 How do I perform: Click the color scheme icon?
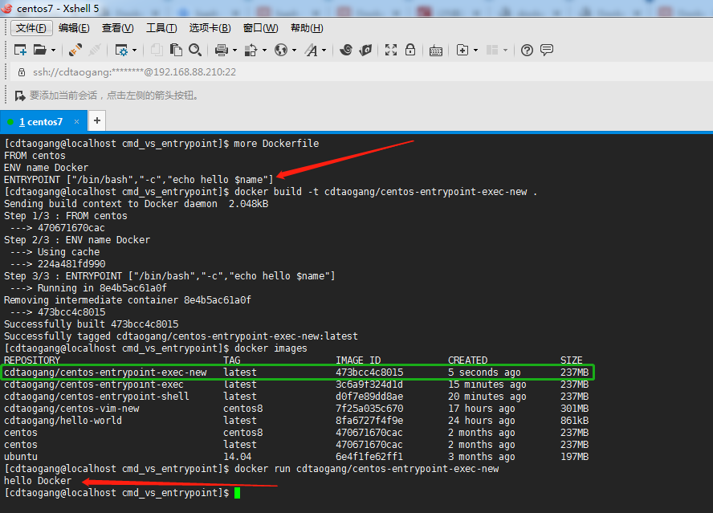(251, 50)
